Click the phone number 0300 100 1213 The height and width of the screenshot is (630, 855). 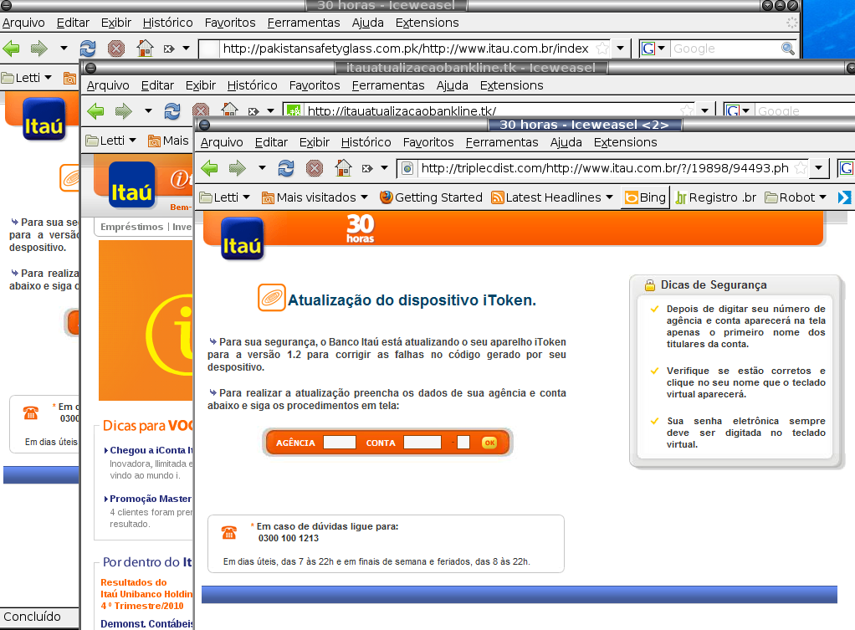(289, 538)
